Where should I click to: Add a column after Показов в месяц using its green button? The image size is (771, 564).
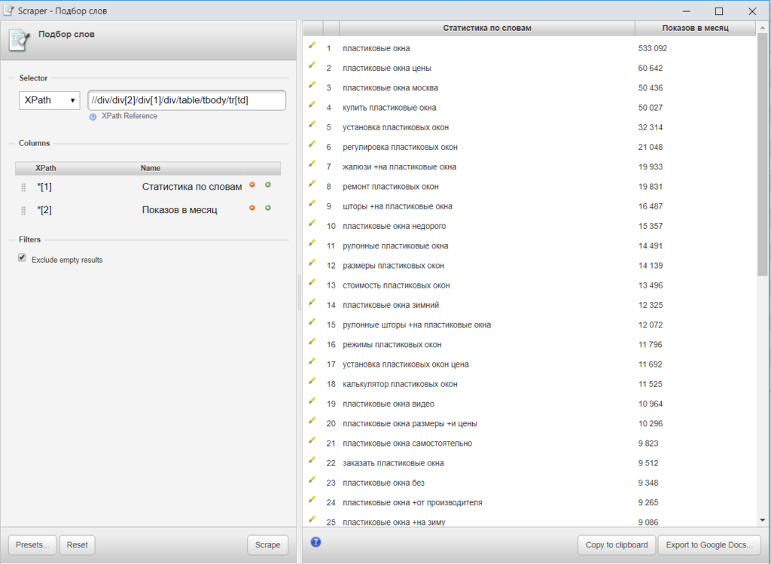click(268, 208)
